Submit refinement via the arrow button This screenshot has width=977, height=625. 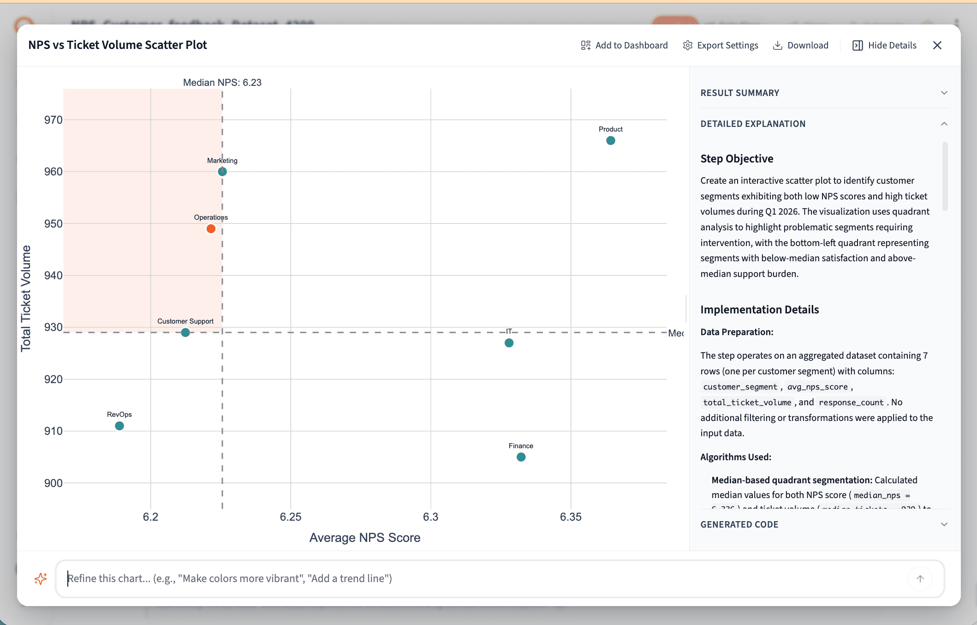tap(920, 578)
